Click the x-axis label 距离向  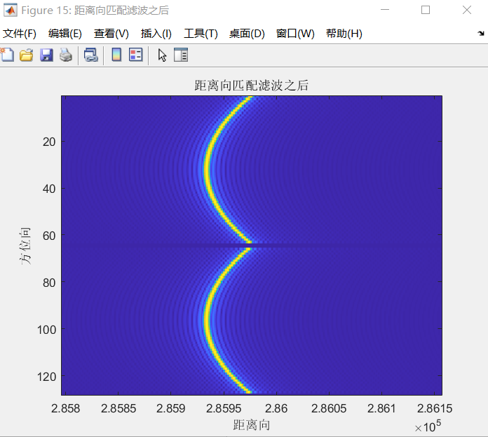tap(252, 424)
